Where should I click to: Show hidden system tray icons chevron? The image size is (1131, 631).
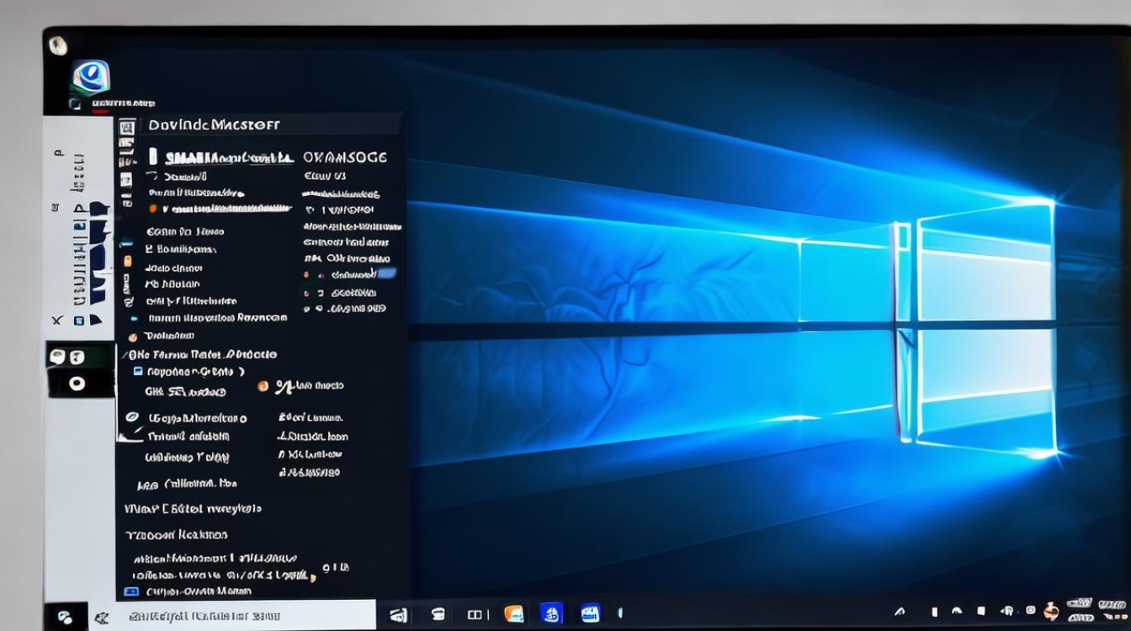tap(900, 612)
